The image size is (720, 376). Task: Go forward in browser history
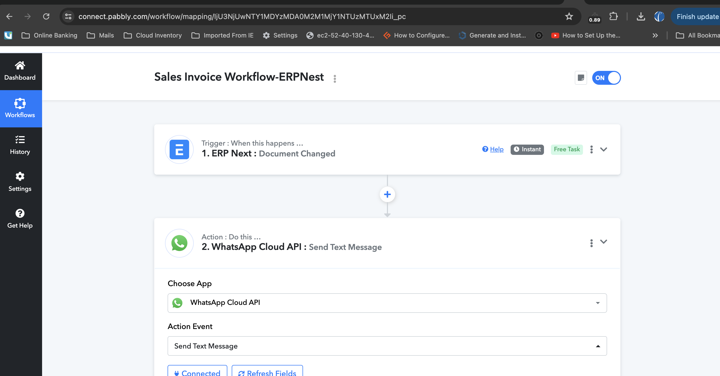click(27, 16)
